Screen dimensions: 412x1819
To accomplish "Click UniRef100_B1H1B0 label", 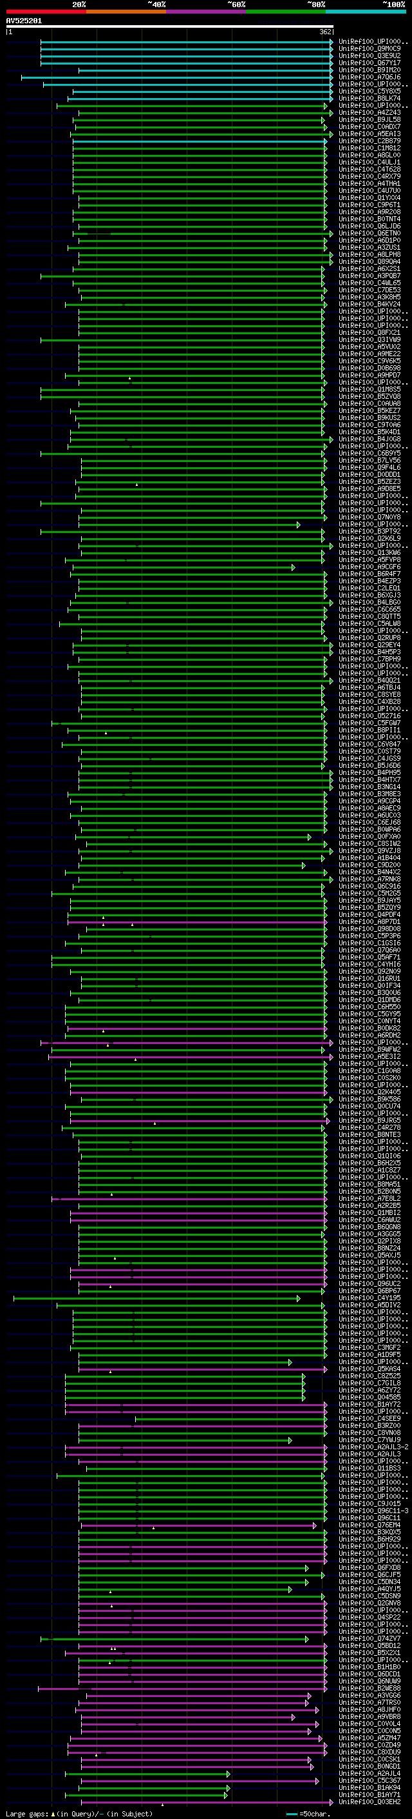I will click(x=370, y=1667).
